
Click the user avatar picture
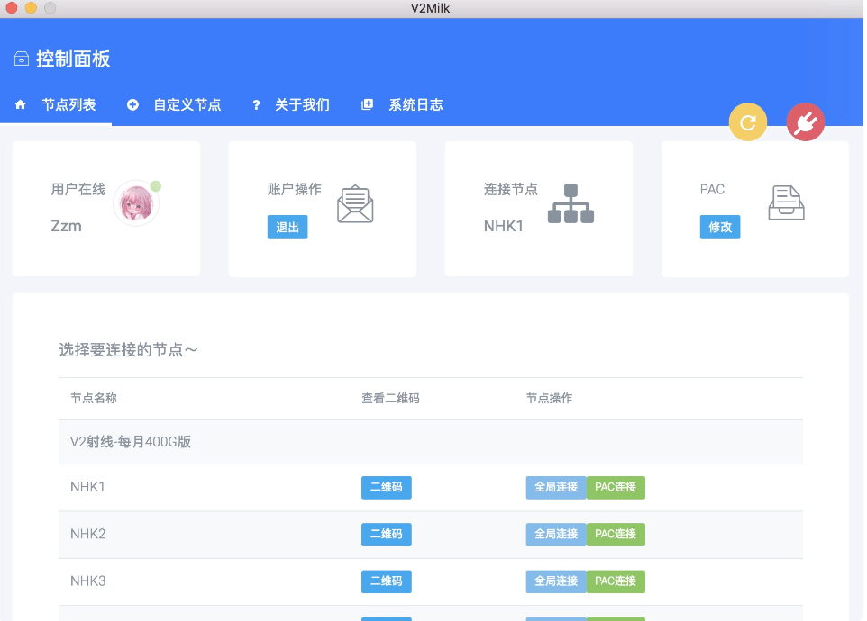click(136, 204)
